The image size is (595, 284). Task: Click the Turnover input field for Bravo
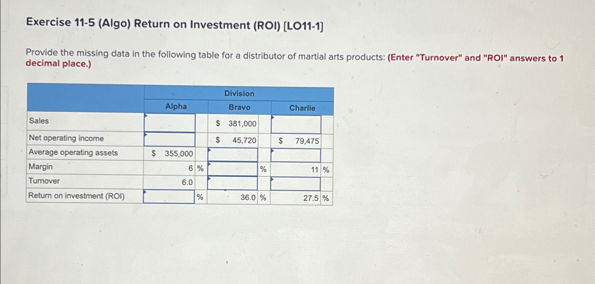(x=232, y=182)
